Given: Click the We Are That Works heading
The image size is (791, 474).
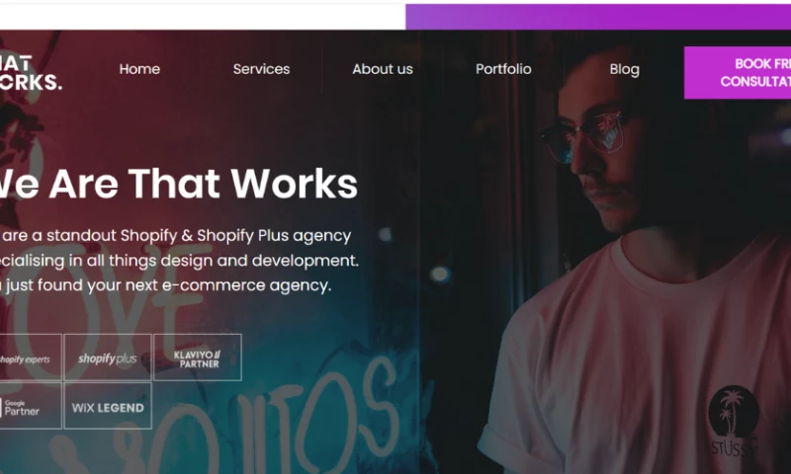Looking at the screenshot, I should click(179, 184).
